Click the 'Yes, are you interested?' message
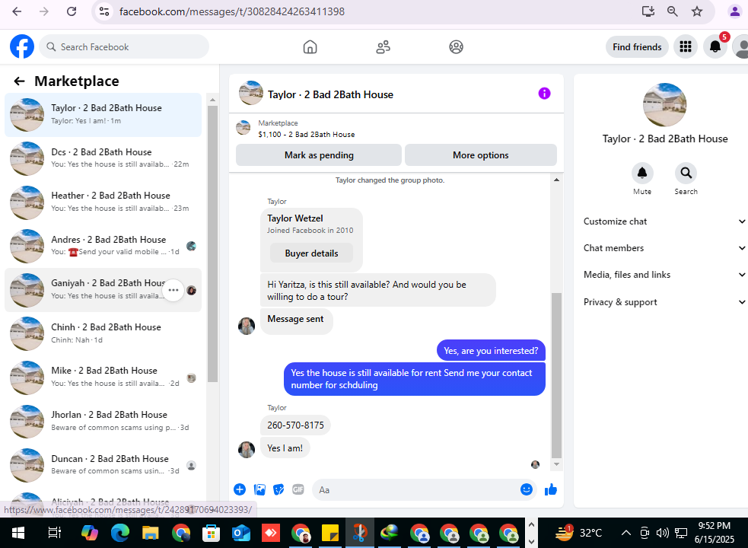The image size is (748, 548). click(491, 351)
